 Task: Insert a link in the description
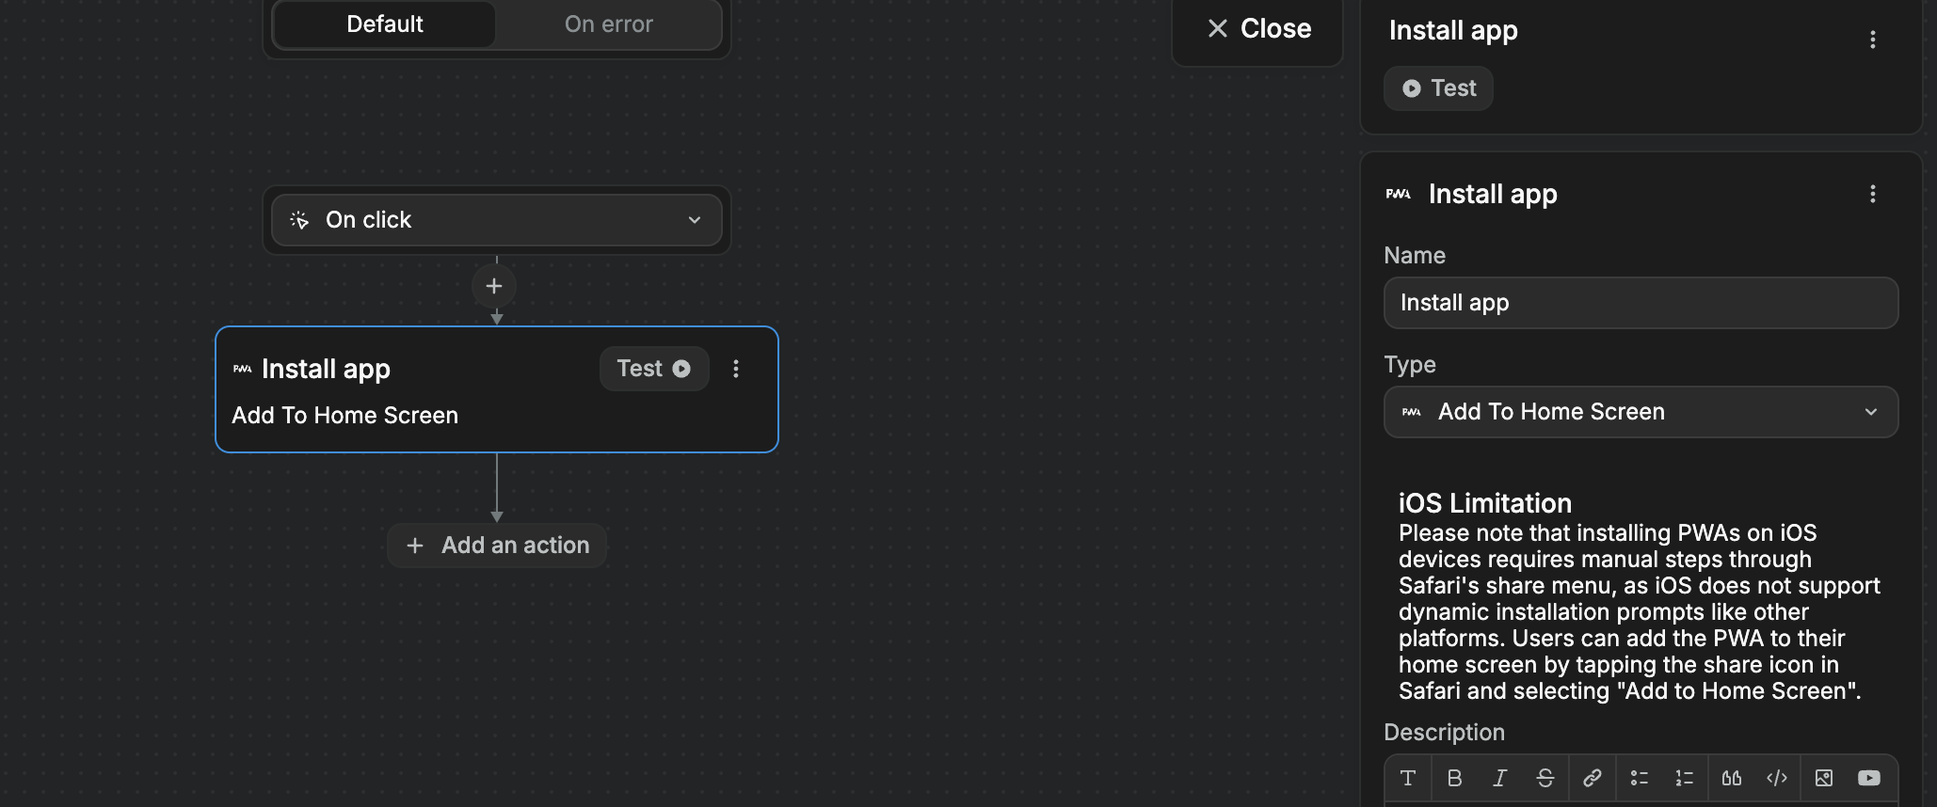point(1592,778)
